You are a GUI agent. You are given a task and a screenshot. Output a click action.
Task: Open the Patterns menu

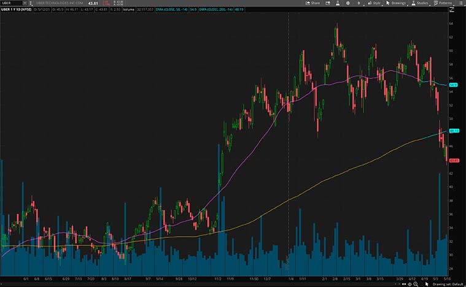[x=445, y=3]
